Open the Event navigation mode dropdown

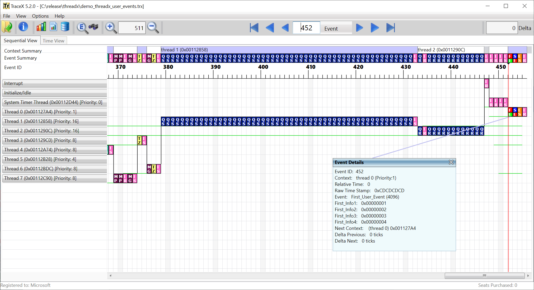pos(336,28)
